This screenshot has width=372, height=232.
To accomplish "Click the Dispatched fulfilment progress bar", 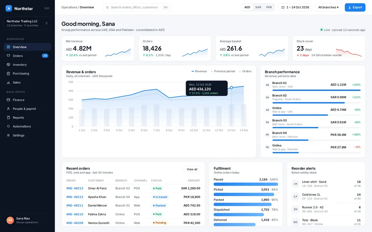I will tap(239, 215).
